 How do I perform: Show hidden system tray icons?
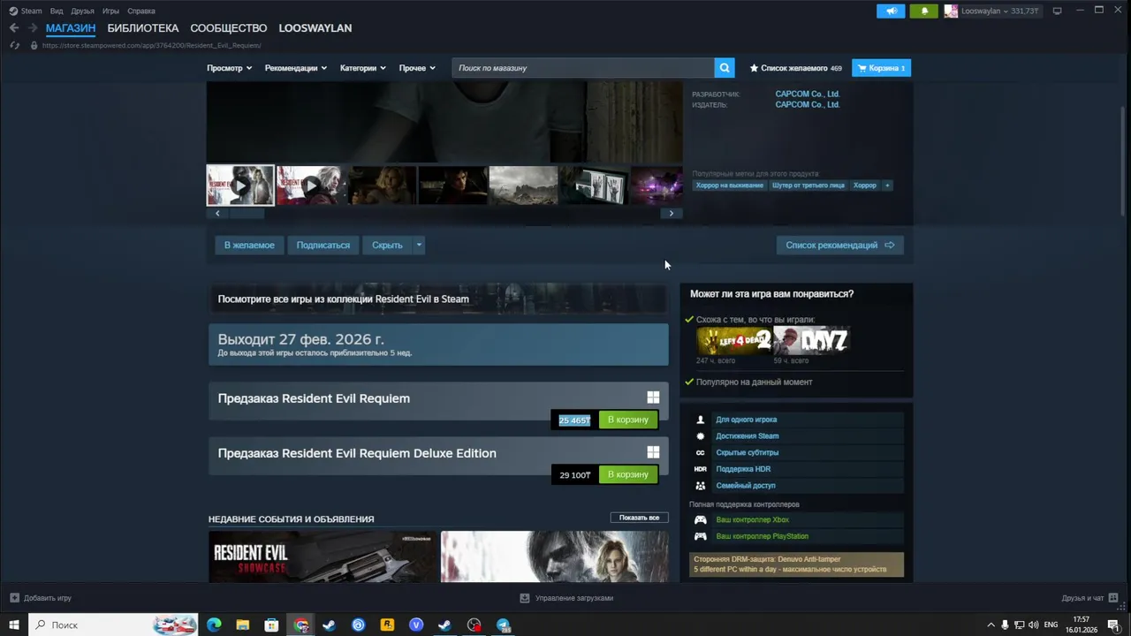(x=991, y=625)
